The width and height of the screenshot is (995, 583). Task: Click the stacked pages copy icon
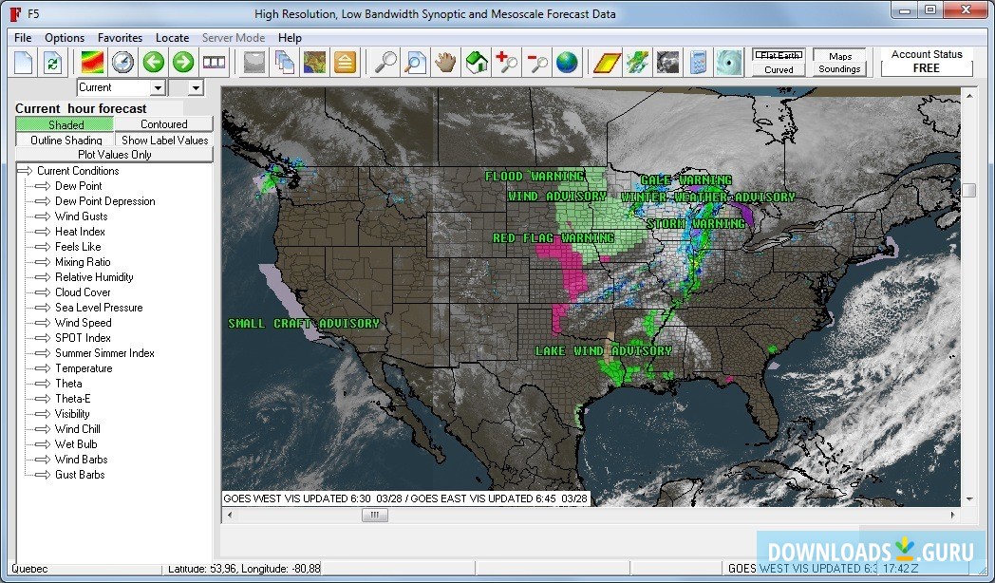(x=284, y=62)
